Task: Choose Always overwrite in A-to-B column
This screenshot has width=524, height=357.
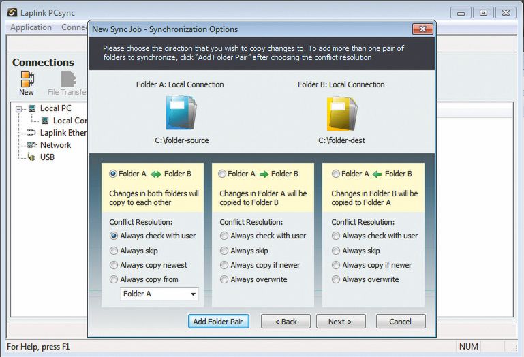Action: coord(224,279)
